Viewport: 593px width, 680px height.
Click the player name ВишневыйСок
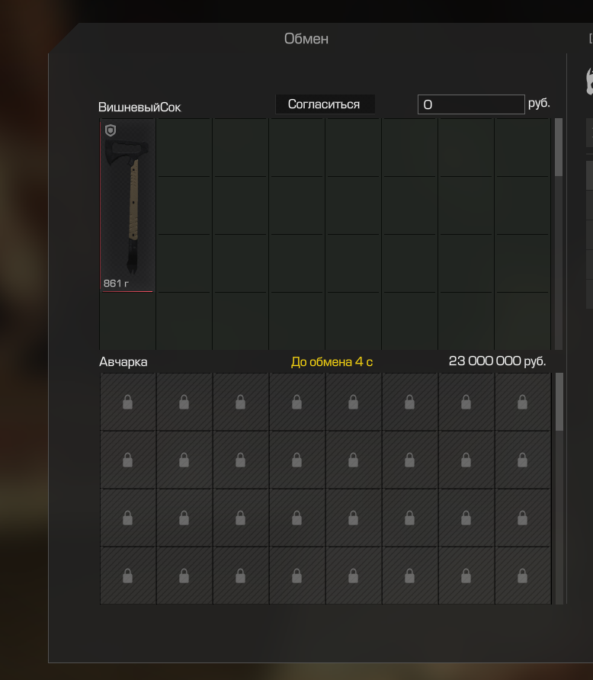click(x=139, y=107)
